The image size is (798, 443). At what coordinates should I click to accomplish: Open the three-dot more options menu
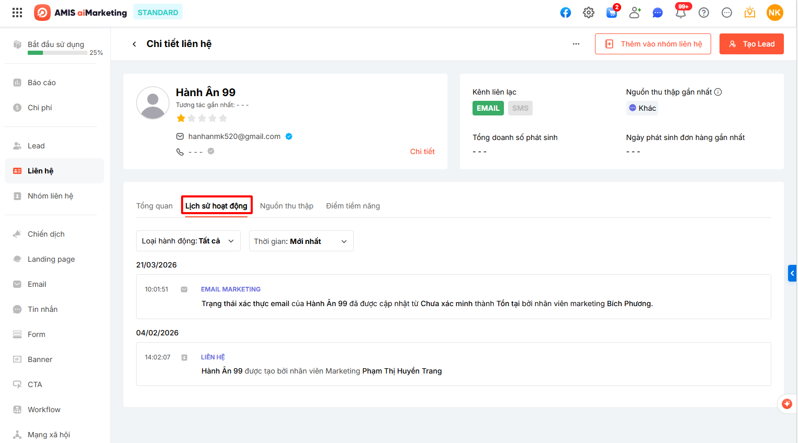pyautogui.click(x=576, y=44)
